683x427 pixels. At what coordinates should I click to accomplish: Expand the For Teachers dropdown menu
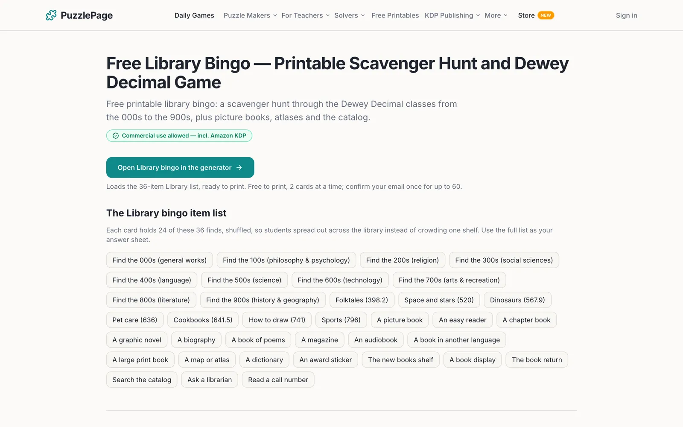point(305,15)
